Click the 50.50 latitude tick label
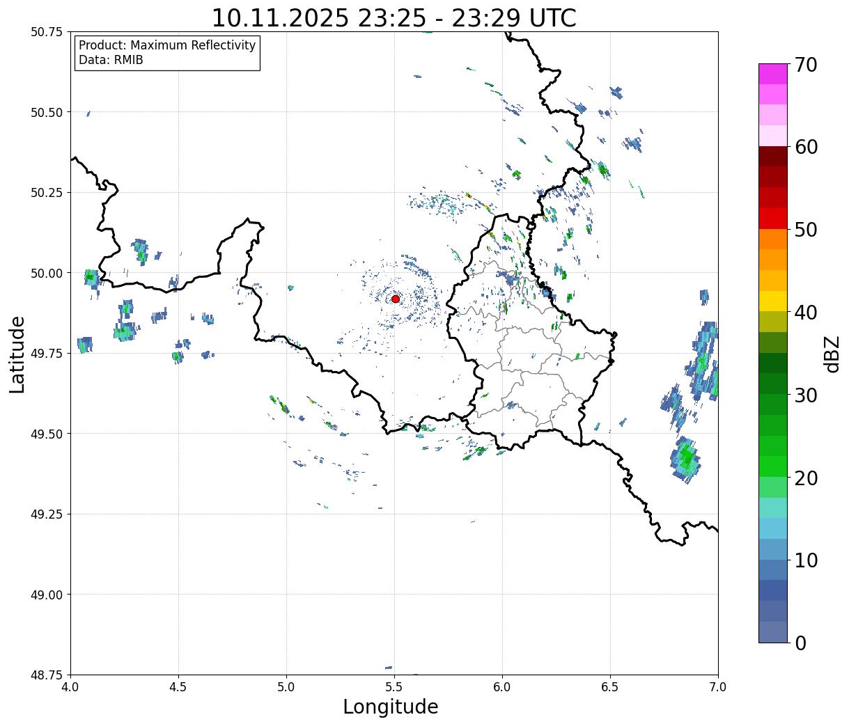Screen dimensions: 849x724 (x=47, y=112)
